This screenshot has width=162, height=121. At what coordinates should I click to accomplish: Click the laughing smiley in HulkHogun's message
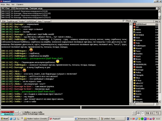(31, 50)
